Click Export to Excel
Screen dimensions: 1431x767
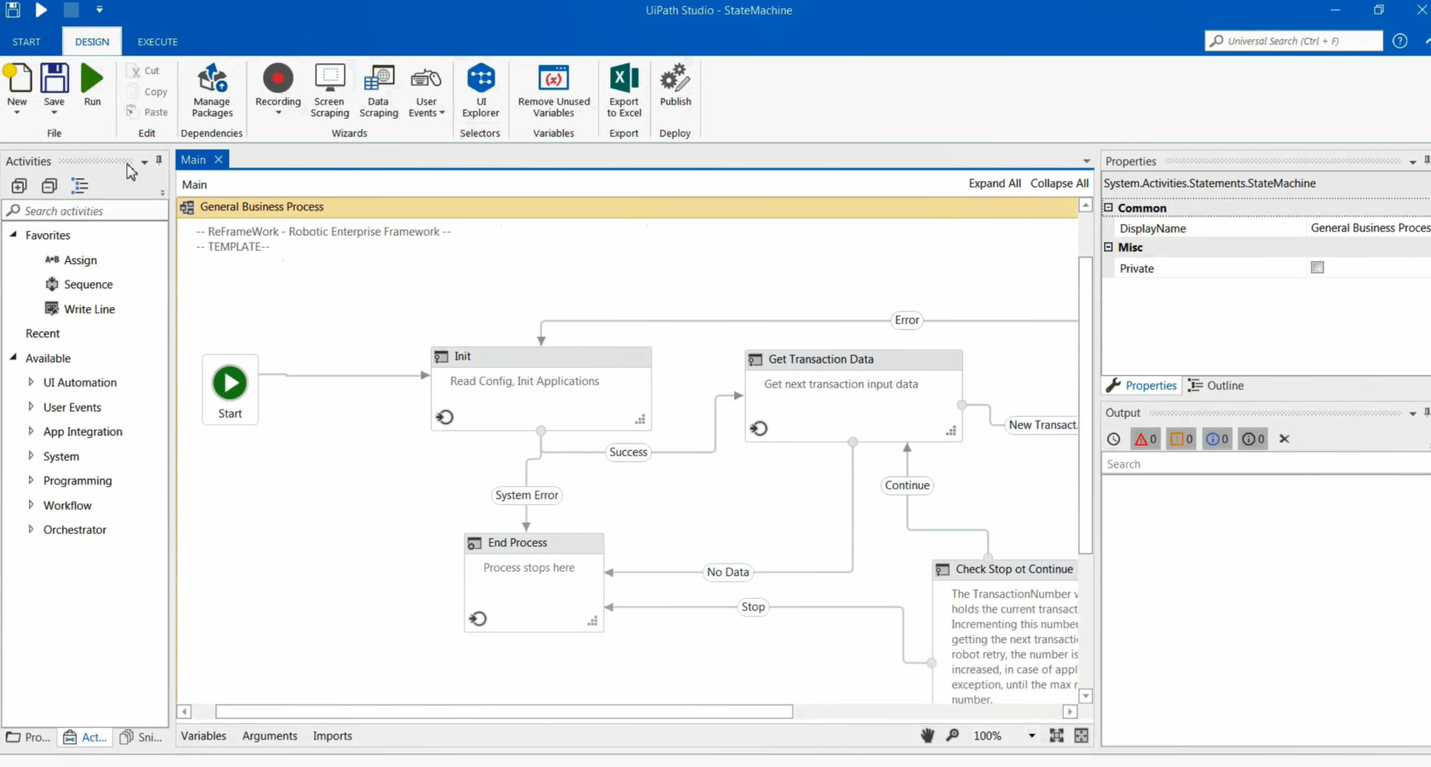coord(623,89)
